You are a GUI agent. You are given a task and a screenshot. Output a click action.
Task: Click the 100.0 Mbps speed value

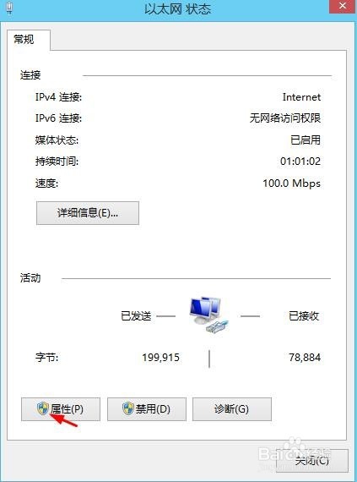coord(292,183)
